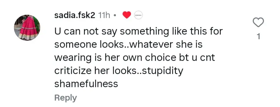The width and height of the screenshot is (280, 107).
Task: Click the word 'choice' in the comment
Action: click(160, 58)
